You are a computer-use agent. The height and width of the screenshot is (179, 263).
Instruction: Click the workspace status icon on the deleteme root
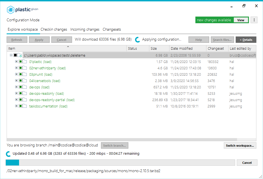[19, 55]
